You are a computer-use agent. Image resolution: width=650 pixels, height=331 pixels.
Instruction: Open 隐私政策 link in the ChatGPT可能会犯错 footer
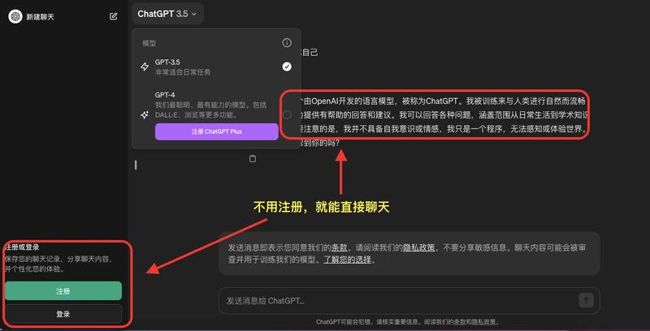(x=483, y=322)
